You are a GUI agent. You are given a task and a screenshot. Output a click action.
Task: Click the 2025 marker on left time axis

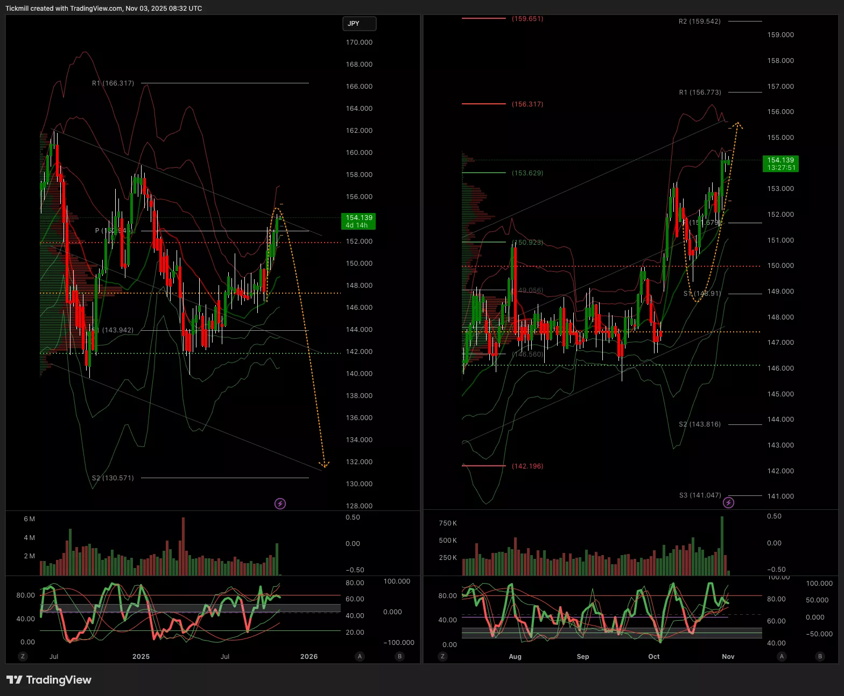(141, 656)
